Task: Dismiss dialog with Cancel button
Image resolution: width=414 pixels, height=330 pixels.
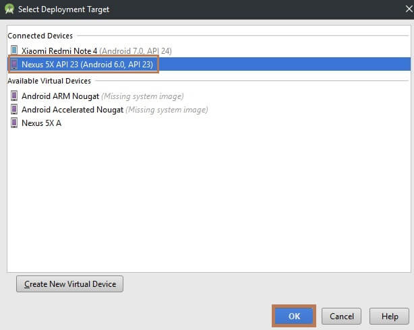Action: tap(341, 316)
